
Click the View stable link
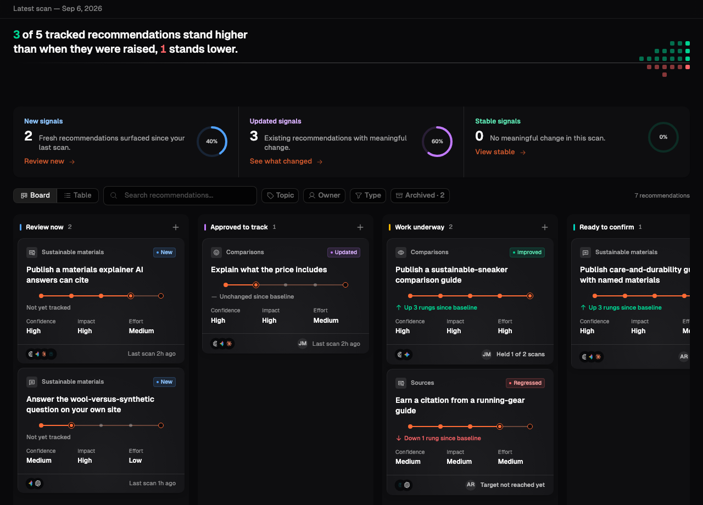500,152
